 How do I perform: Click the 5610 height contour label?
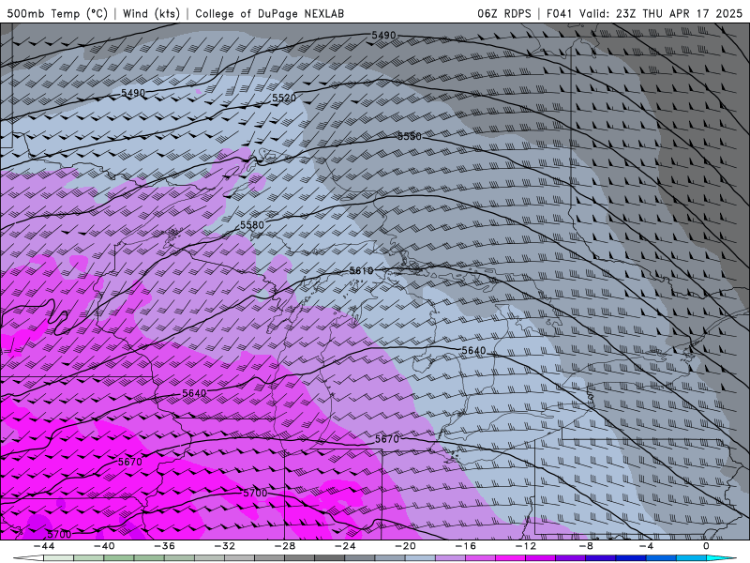[361, 271]
